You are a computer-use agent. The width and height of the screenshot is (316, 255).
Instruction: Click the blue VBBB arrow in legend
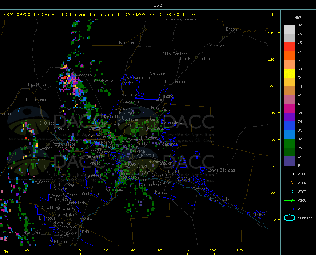click(289, 209)
